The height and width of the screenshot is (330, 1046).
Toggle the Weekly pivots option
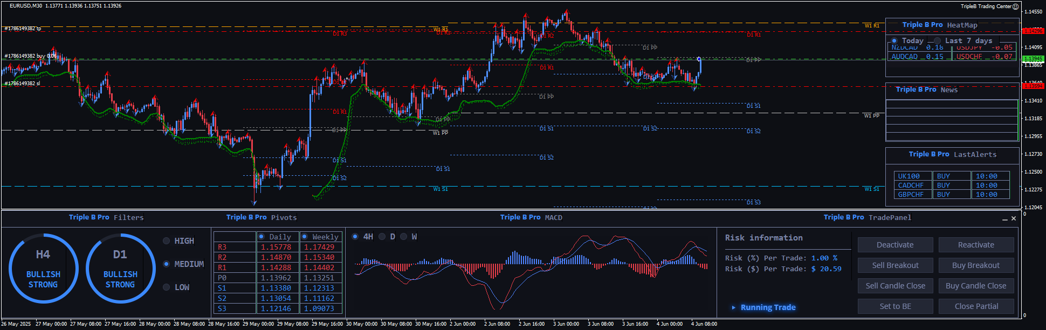(x=305, y=237)
